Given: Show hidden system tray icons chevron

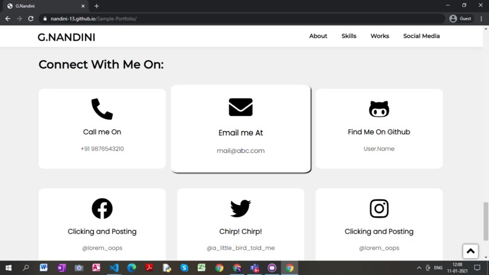Looking at the screenshot, I should (x=419, y=268).
